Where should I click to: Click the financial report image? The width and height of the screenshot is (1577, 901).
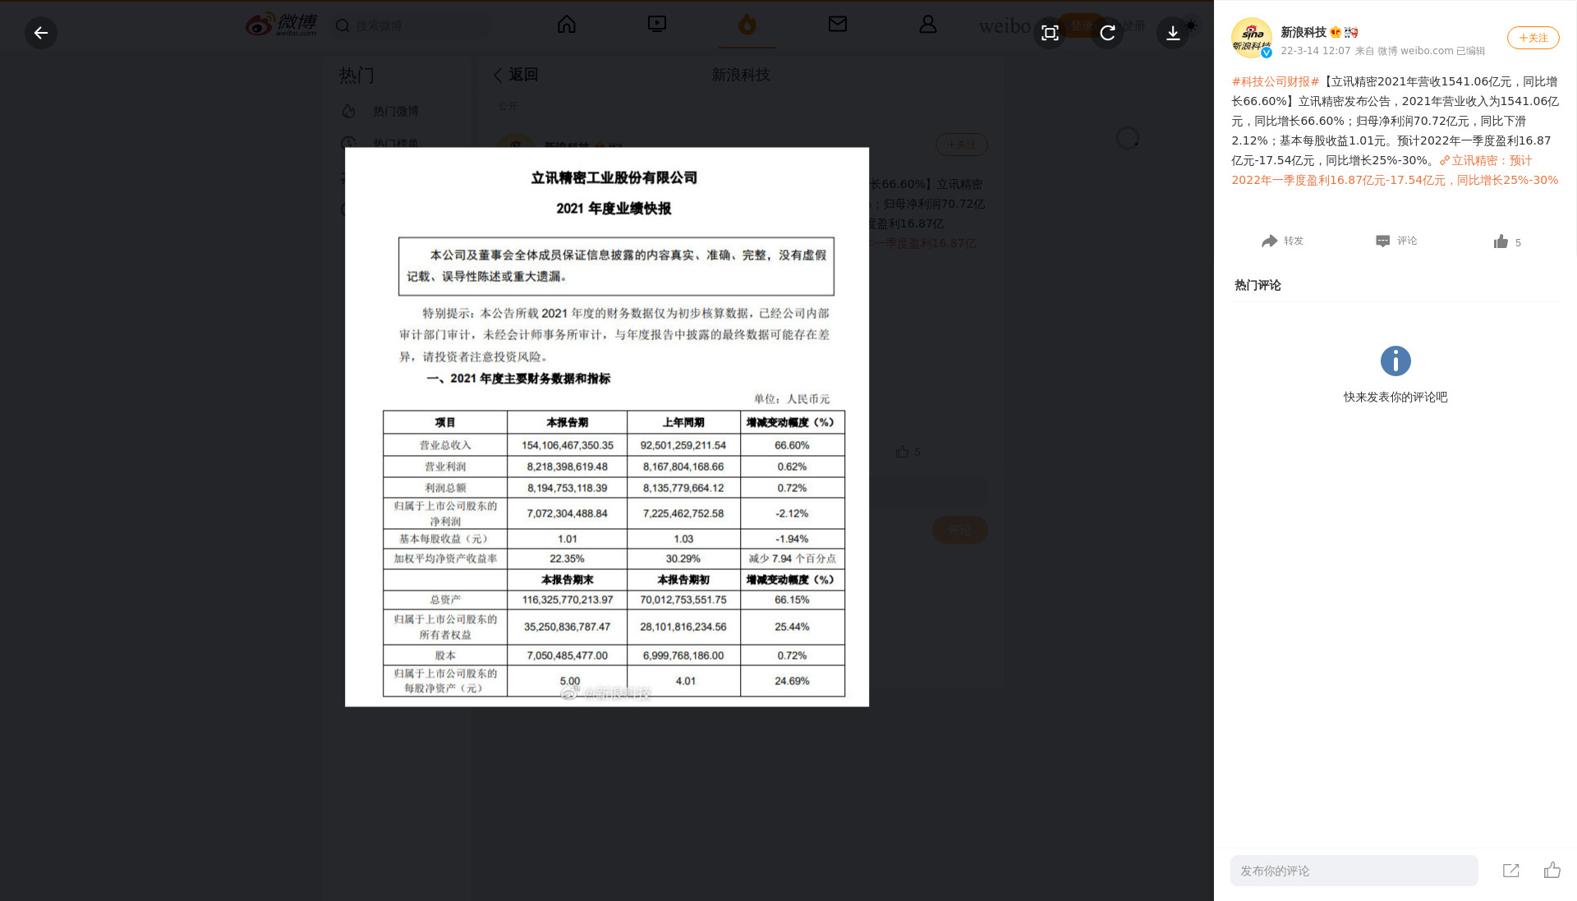(x=607, y=427)
